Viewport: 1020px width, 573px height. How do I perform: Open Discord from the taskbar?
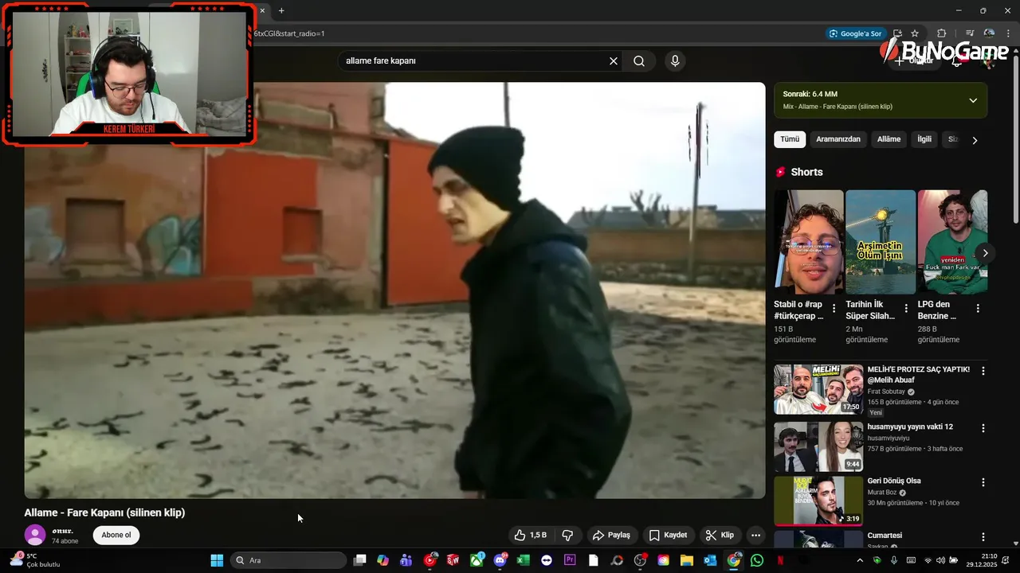pos(500,560)
